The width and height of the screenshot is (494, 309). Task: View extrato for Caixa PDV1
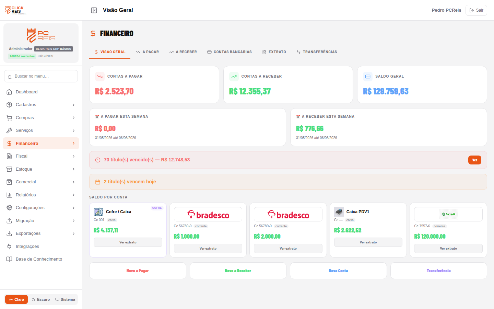pos(368,242)
